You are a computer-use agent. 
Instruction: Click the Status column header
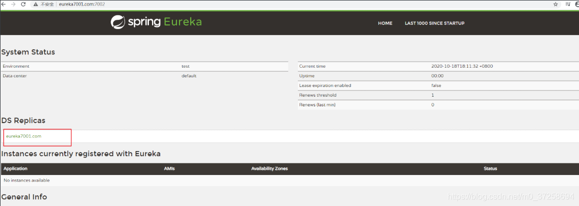(x=490, y=168)
